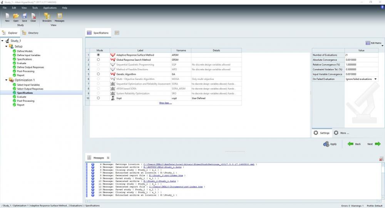
Task: Show the Browsers view icon
Action: click(x=47, y=17)
